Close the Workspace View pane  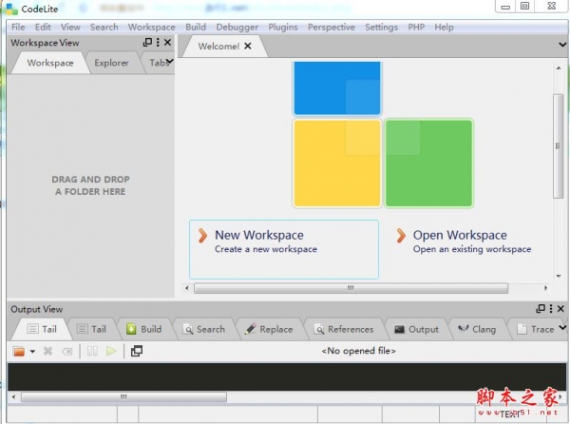pos(167,42)
